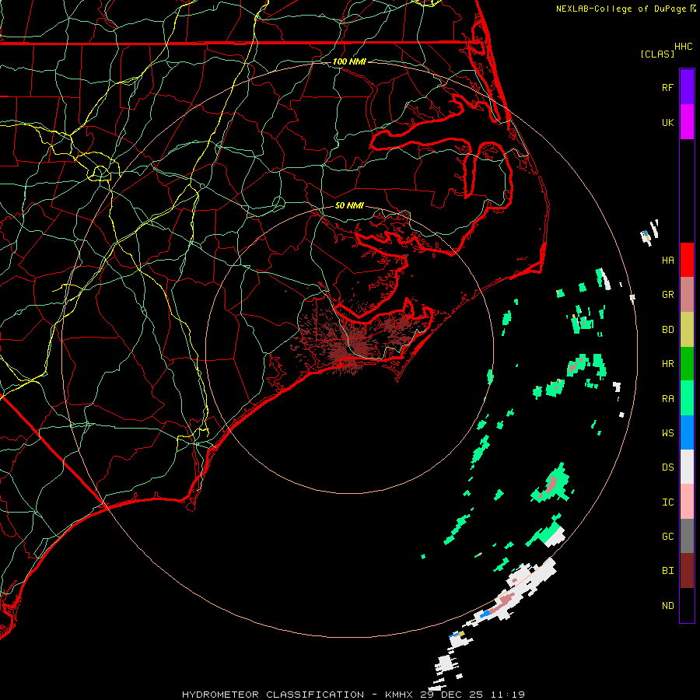Click the GC gray legend swatch

[687, 536]
